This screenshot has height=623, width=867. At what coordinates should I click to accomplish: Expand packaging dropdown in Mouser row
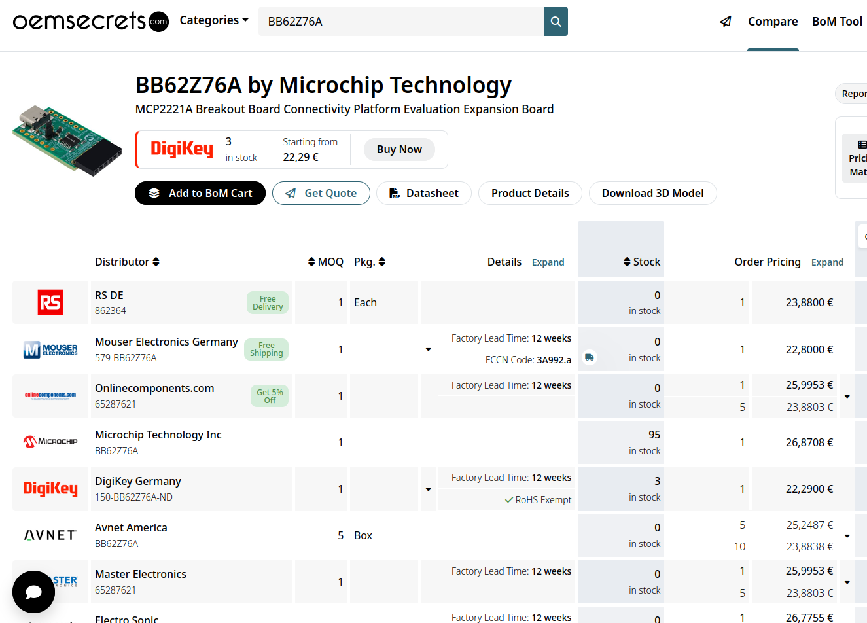[x=428, y=349]
